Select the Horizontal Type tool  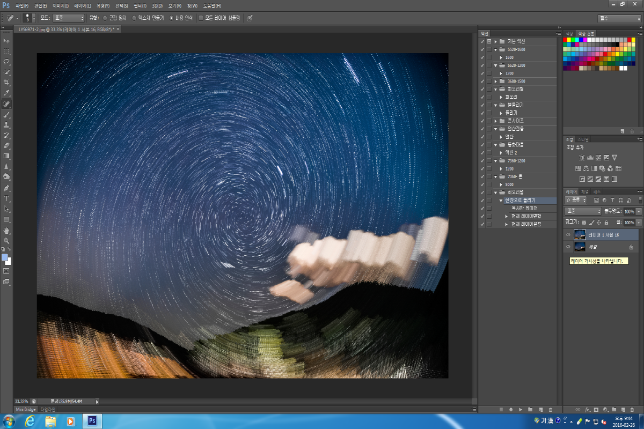pos(6,198)
